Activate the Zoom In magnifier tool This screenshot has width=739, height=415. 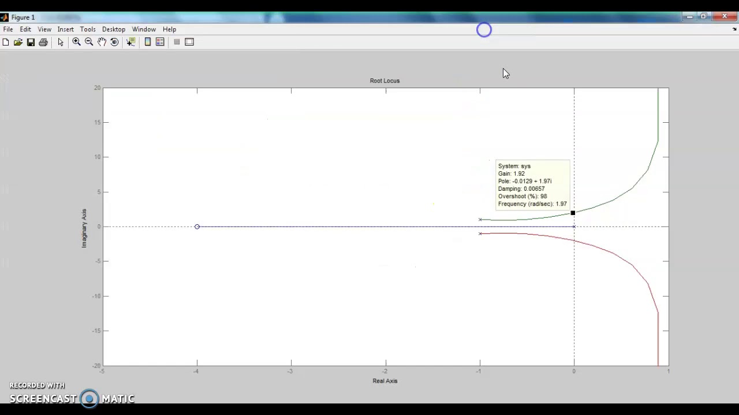click(x=76, y=42)
